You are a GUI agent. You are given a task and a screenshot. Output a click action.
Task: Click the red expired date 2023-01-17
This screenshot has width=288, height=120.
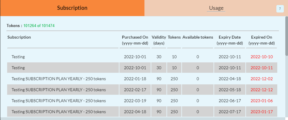pyautogui.click(x=261, y=112)
